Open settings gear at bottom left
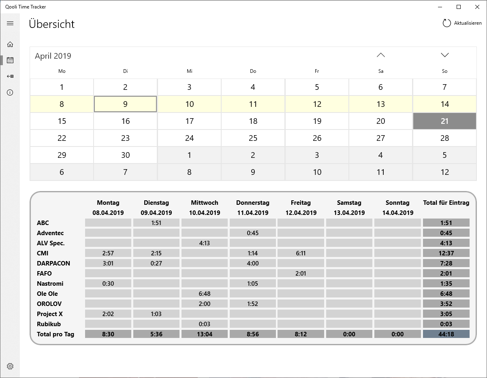 coord(10,366)
